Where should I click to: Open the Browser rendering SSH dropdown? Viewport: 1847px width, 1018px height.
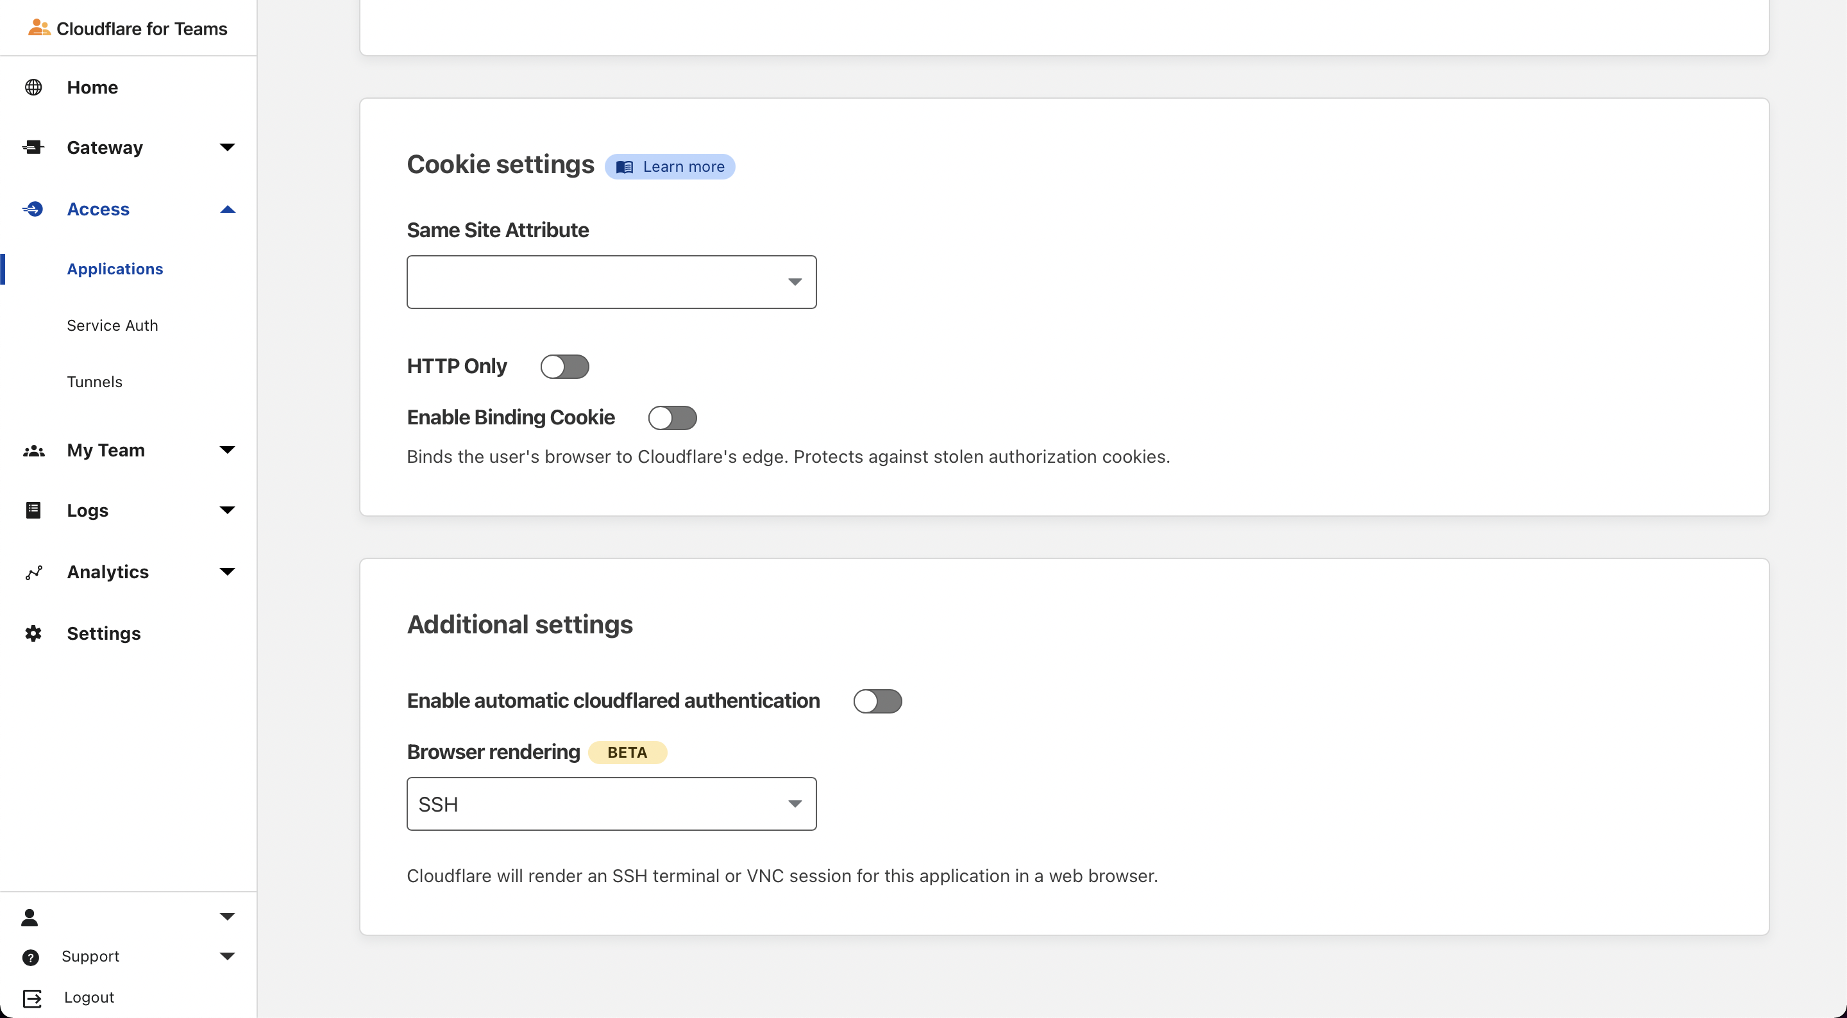(x=611, y=805)
